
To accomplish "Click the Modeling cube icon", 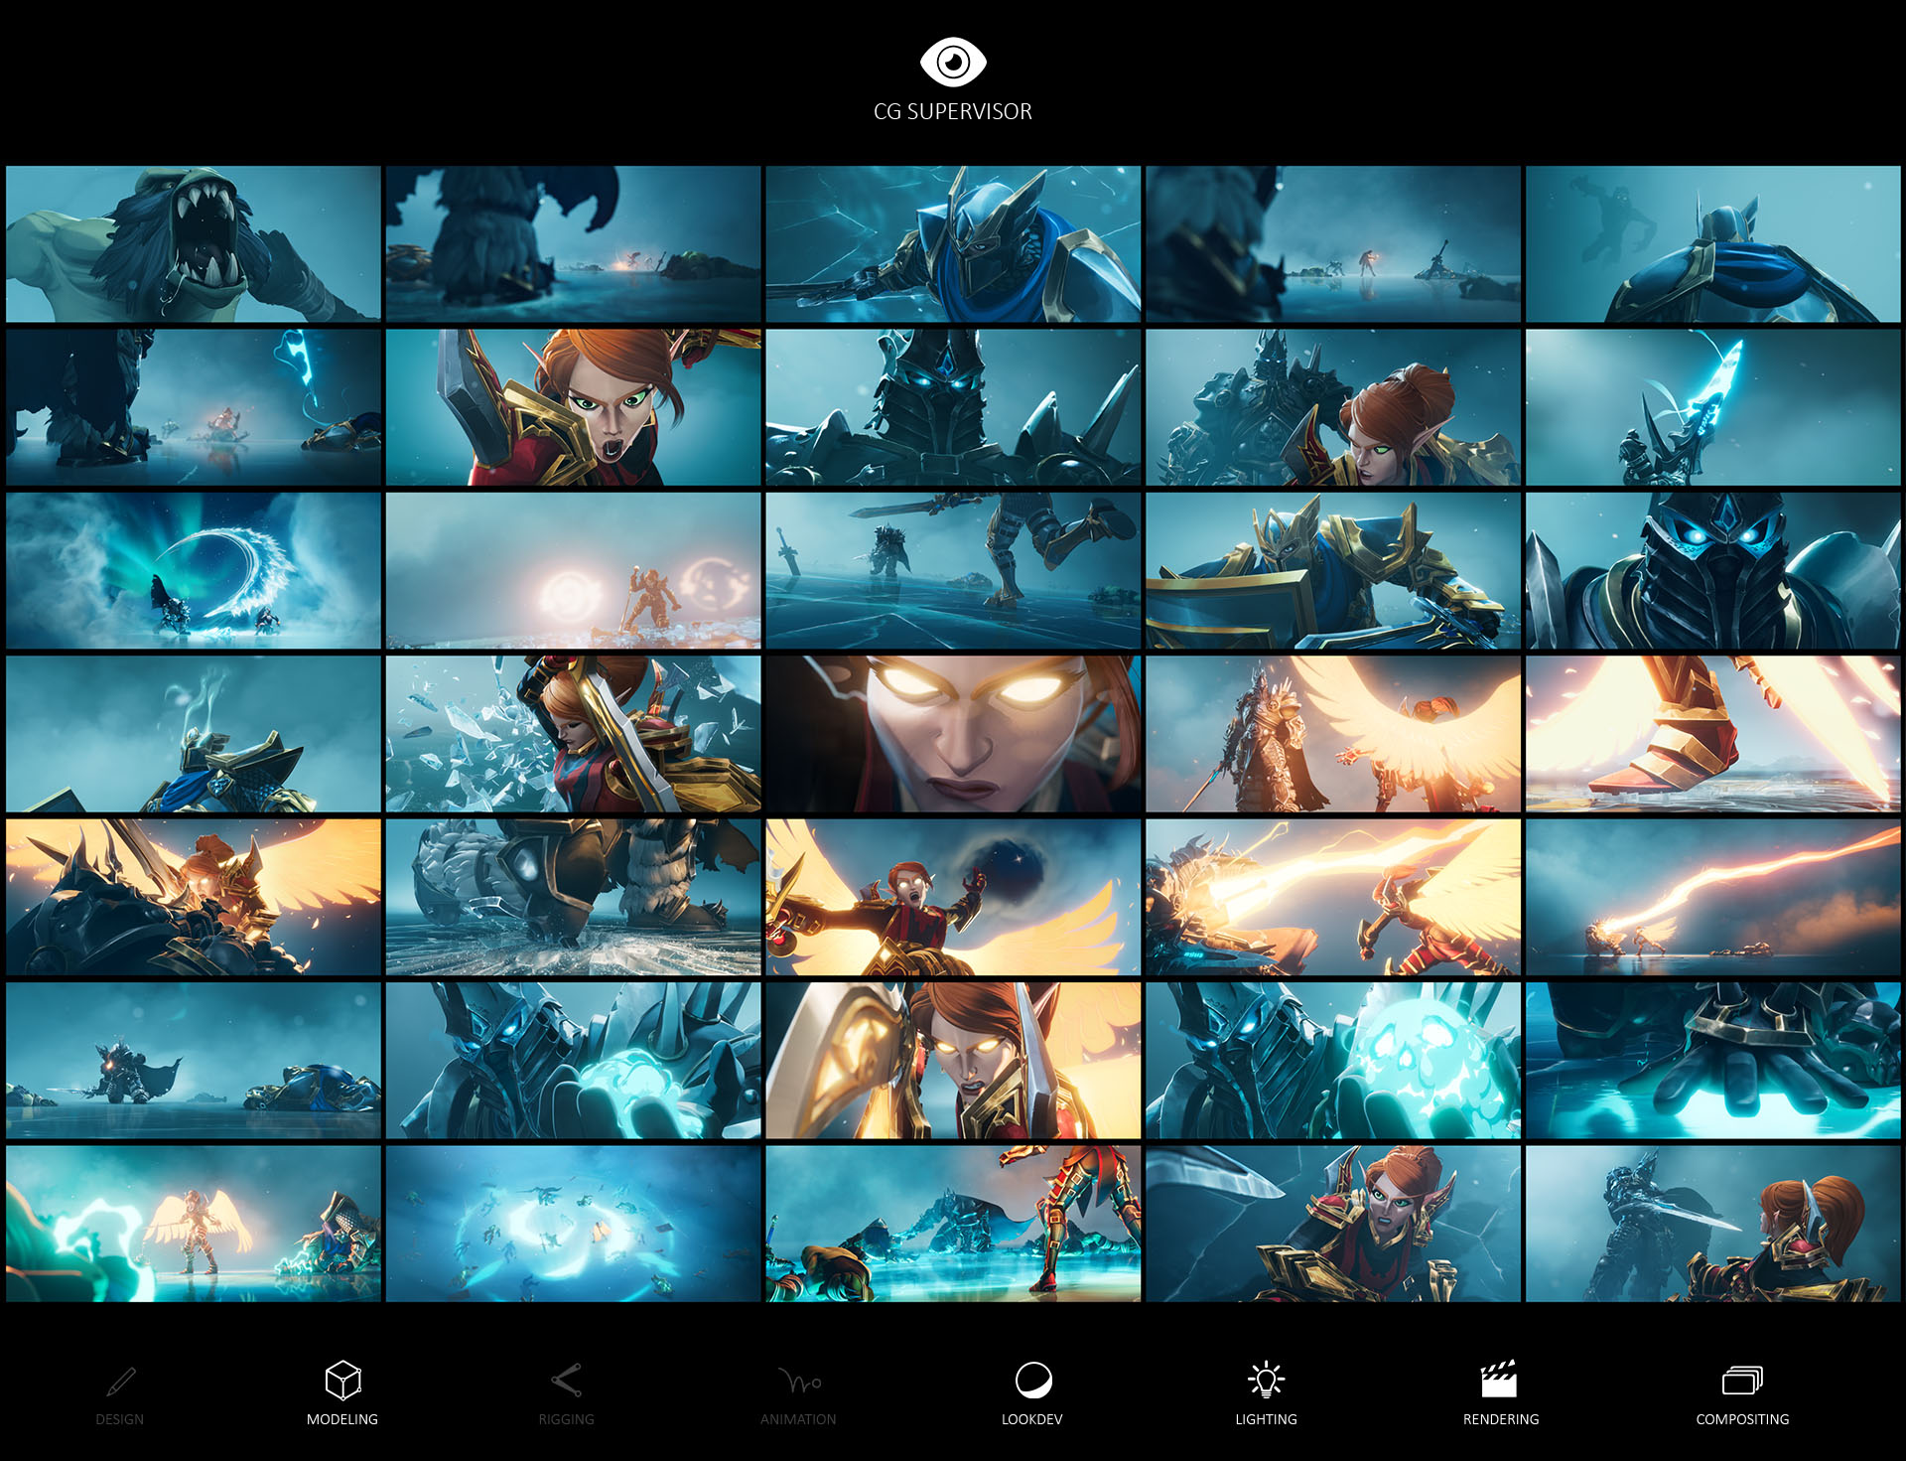I will click(342, 1380).
